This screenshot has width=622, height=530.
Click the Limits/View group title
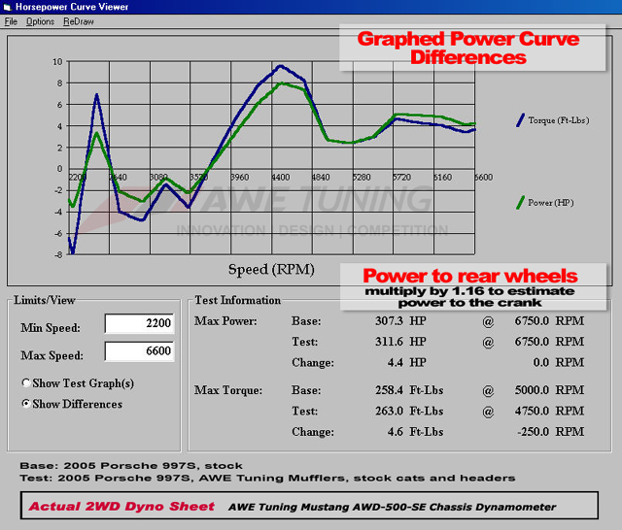[45, 300]
